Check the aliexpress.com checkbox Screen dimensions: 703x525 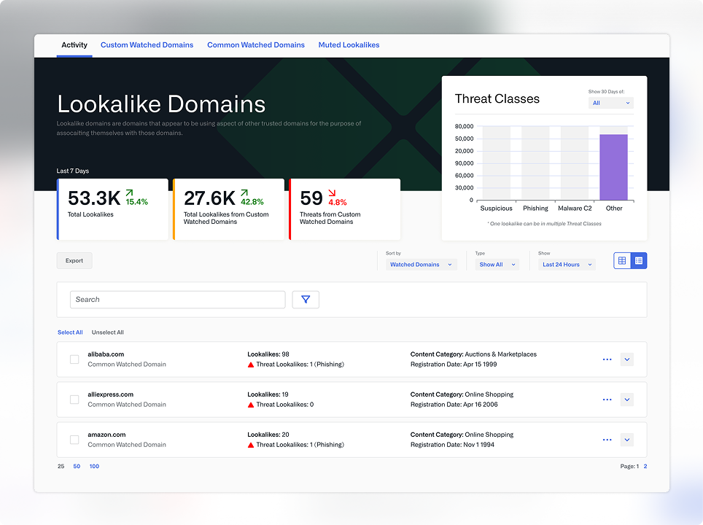[x=74, y=400]
